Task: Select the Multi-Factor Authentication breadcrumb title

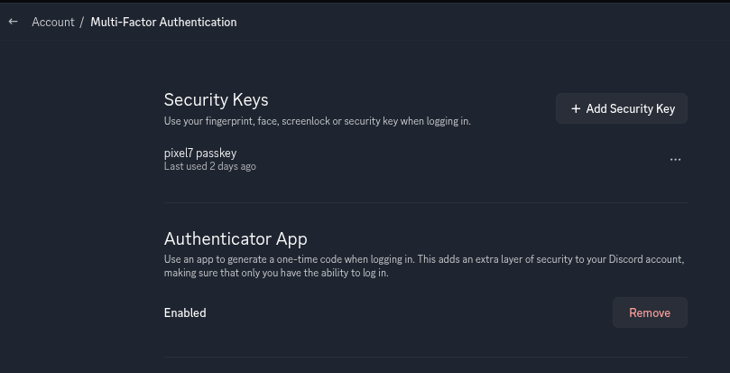Action: tap(163, 22)
